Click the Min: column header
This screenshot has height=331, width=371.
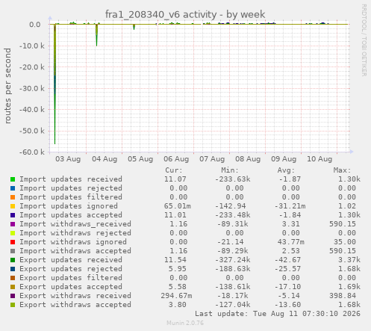[230, 170]
